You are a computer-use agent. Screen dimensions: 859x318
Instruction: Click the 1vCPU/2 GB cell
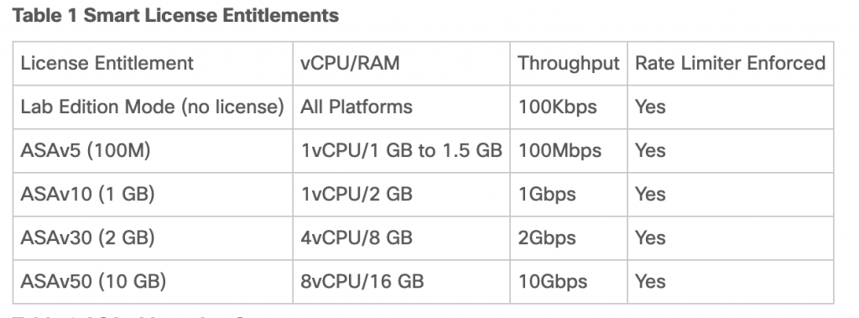(x=356, y=194)
